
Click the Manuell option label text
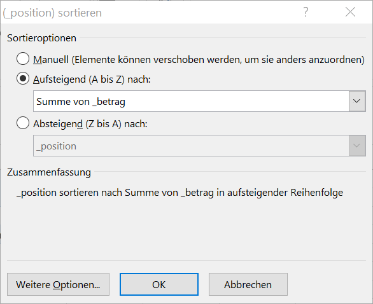coord(199,59)
